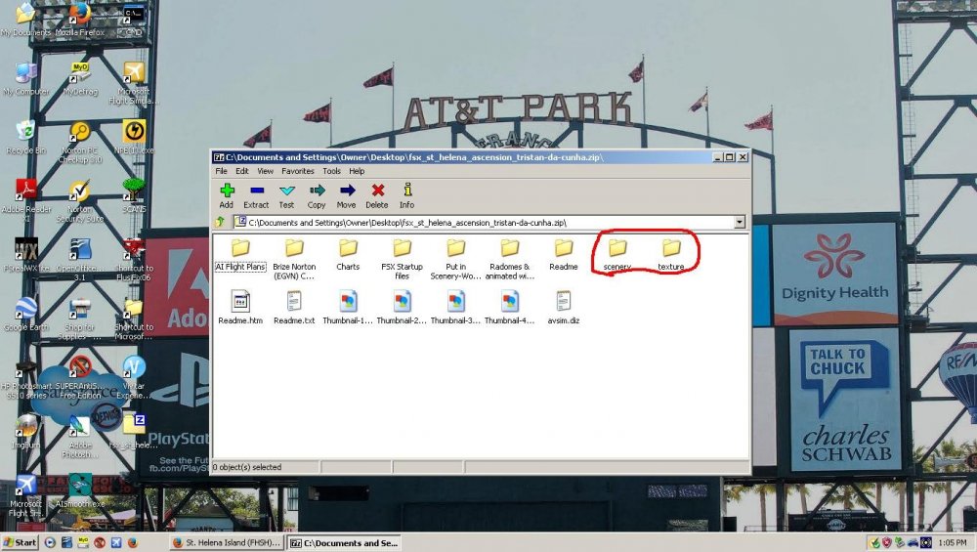
Task: Click the Start button
Action: tap(20, 542)
